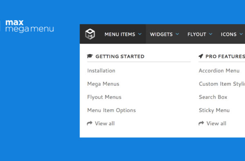Expand the Icons dropdown chevron
The image size is (245, 161).
point(241,34)
